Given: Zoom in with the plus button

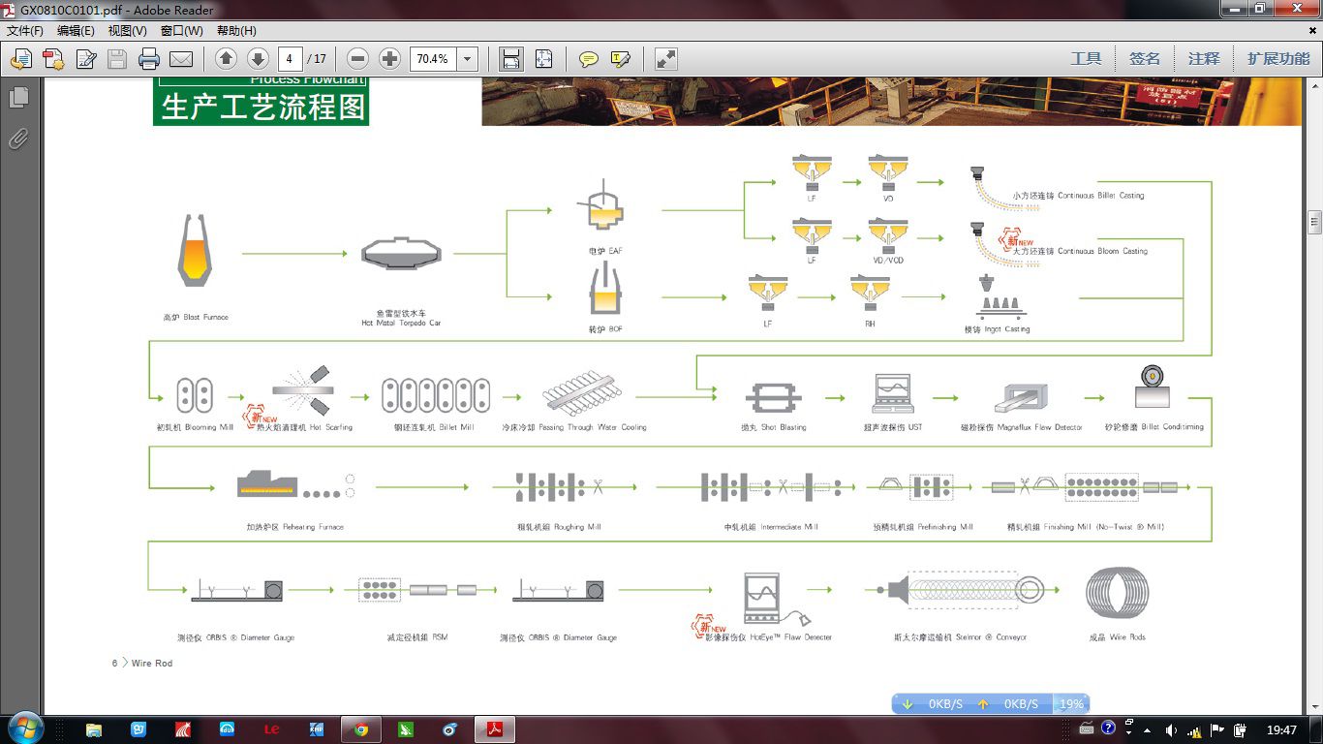Looking at the screenshot, I should pyautogui.click(x=389, y=59).
